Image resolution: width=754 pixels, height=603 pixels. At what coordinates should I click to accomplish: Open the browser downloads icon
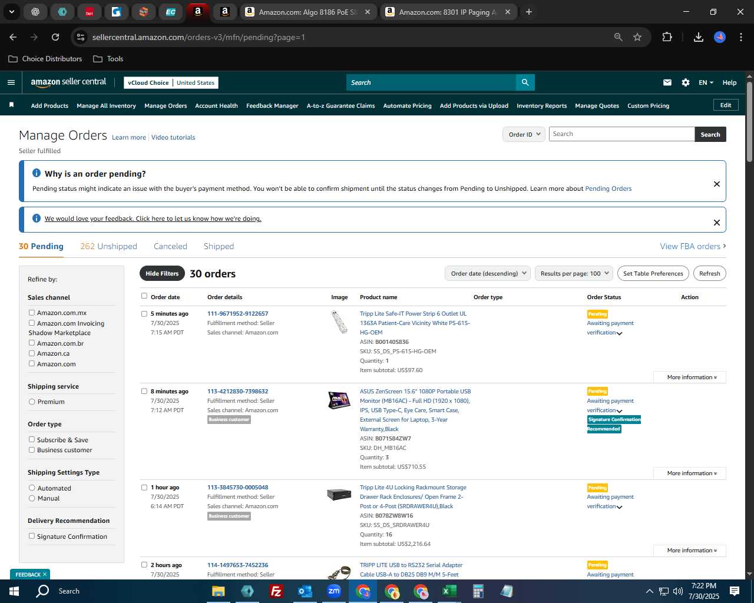point(699,37)
